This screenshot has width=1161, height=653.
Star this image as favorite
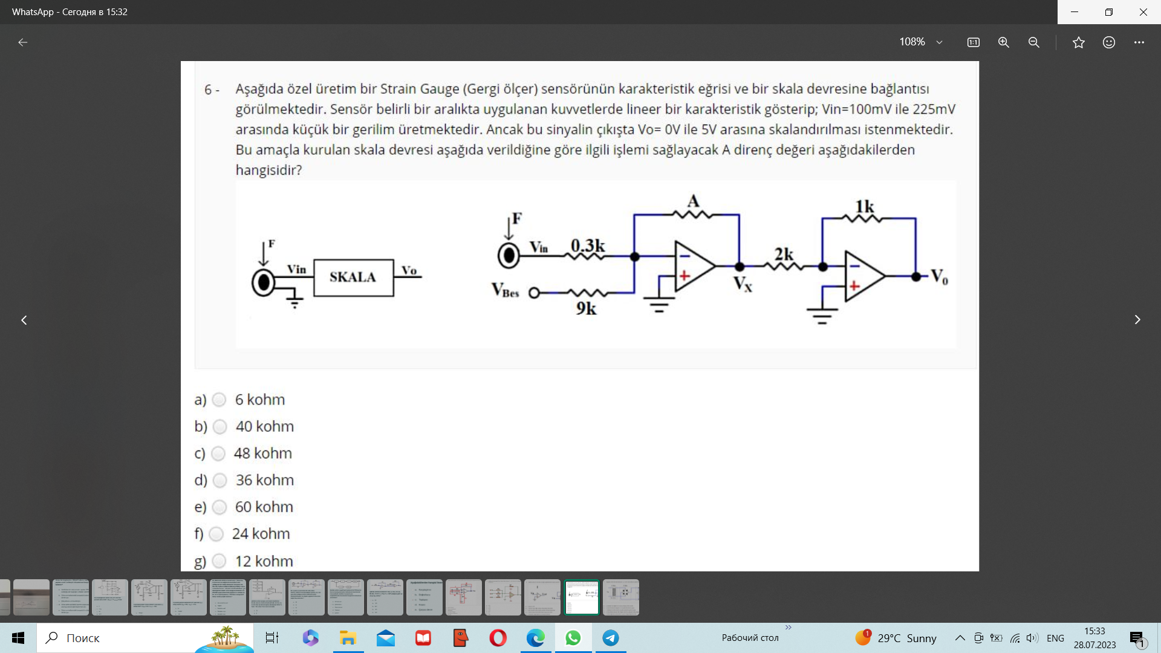[x=1079, y=42]
